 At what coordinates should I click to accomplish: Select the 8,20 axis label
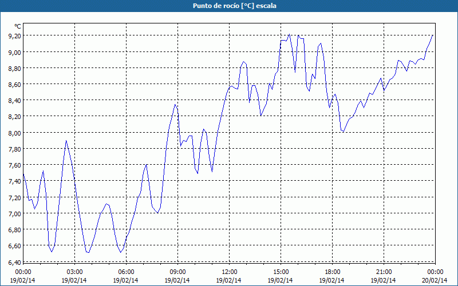pyautogui.click(x=15, y=116)
